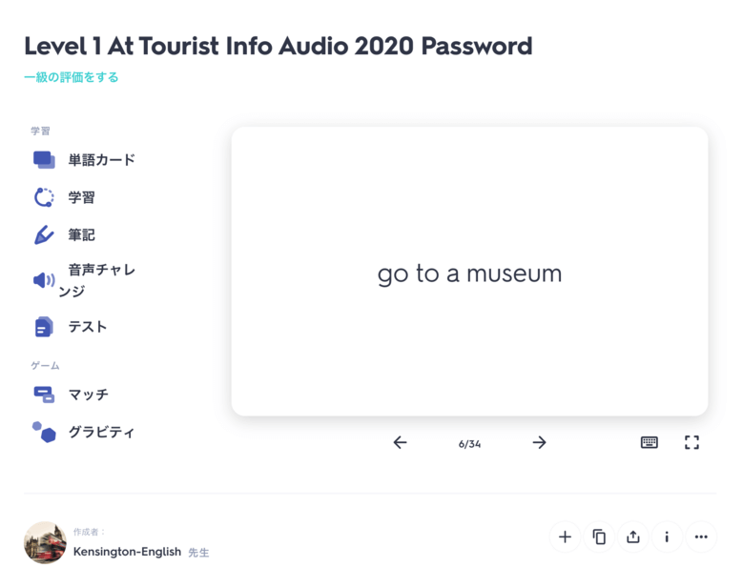Open the three-dot more options menu
The height and width of the screenshot is (587, 743).
tap(701, 536)
